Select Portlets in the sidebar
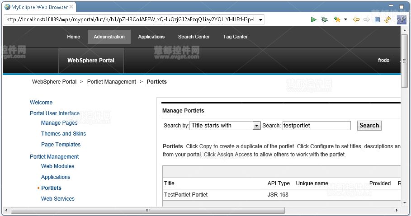 point(51,188)
